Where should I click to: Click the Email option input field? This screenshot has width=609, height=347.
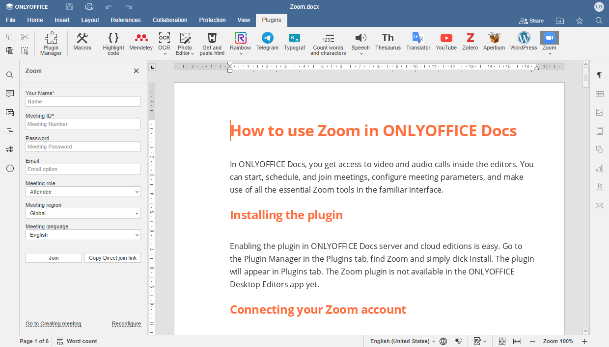coord(83,169)
